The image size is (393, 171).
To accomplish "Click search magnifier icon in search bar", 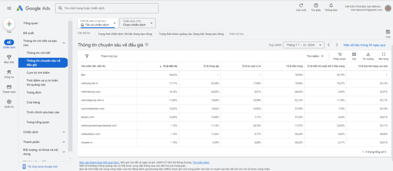I will click(60, 8).
